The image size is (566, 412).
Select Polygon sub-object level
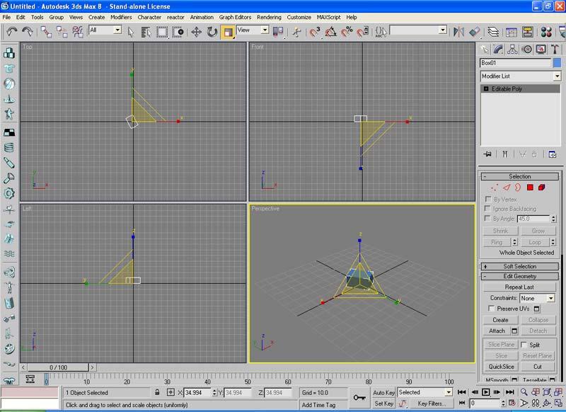tap(530, 188)
